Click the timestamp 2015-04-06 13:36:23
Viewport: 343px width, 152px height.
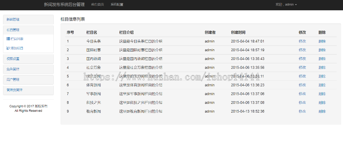(x=248, y=85)
